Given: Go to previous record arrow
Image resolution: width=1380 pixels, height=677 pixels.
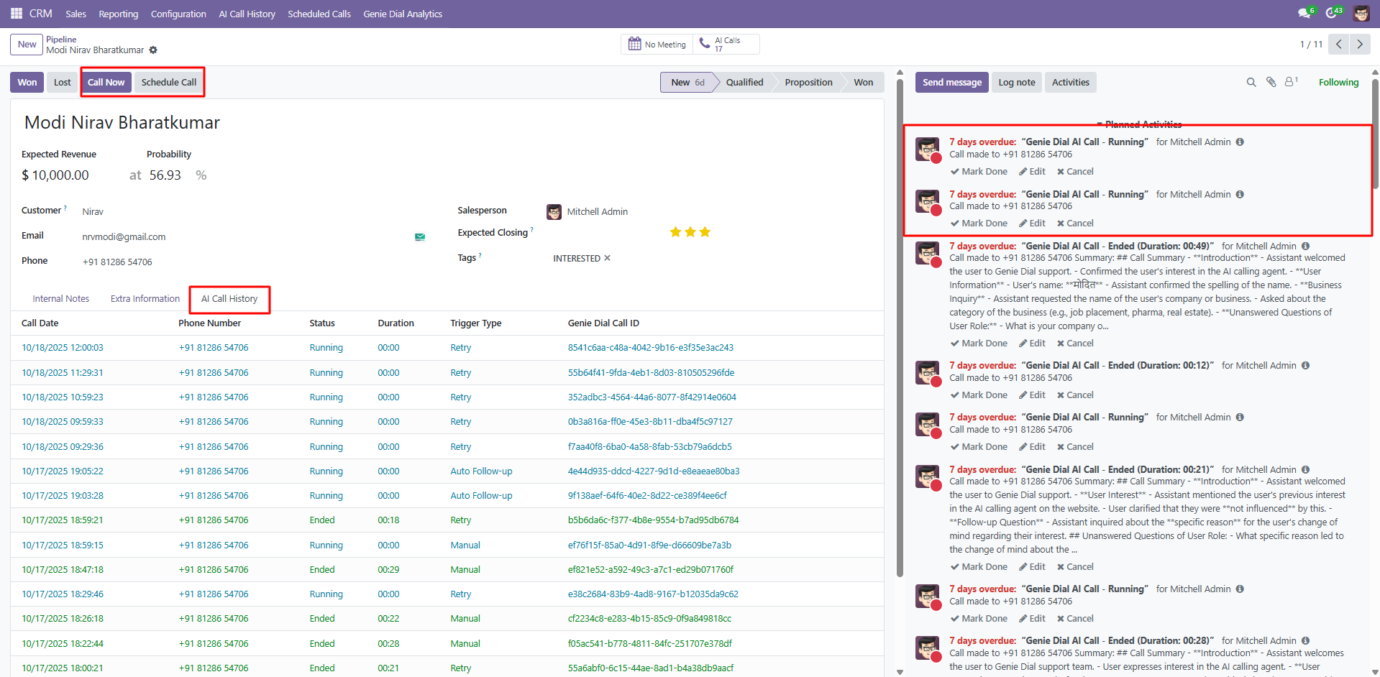Looking at the screenshot, I should 1338,45.
